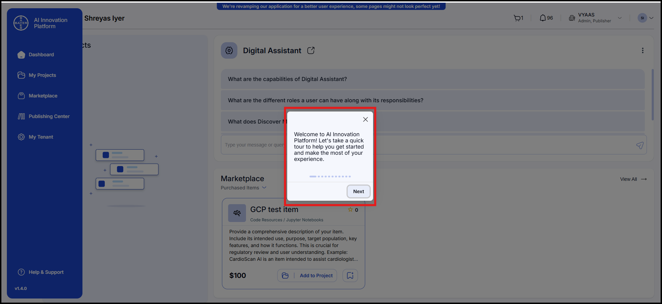Click the revamping application banner notice
This screenshot has width=662, height=304.
[331, 6]
